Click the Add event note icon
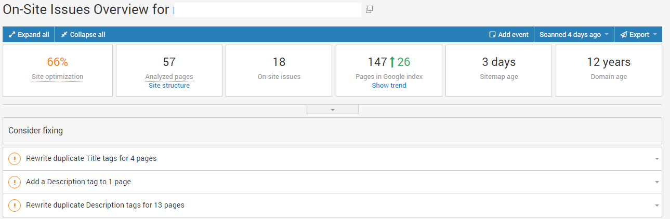Viewport: 670px width, 219px height. (492, 35)
